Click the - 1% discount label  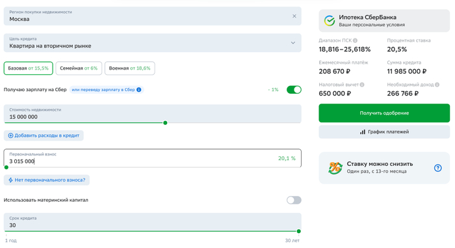tap(274, 90)
